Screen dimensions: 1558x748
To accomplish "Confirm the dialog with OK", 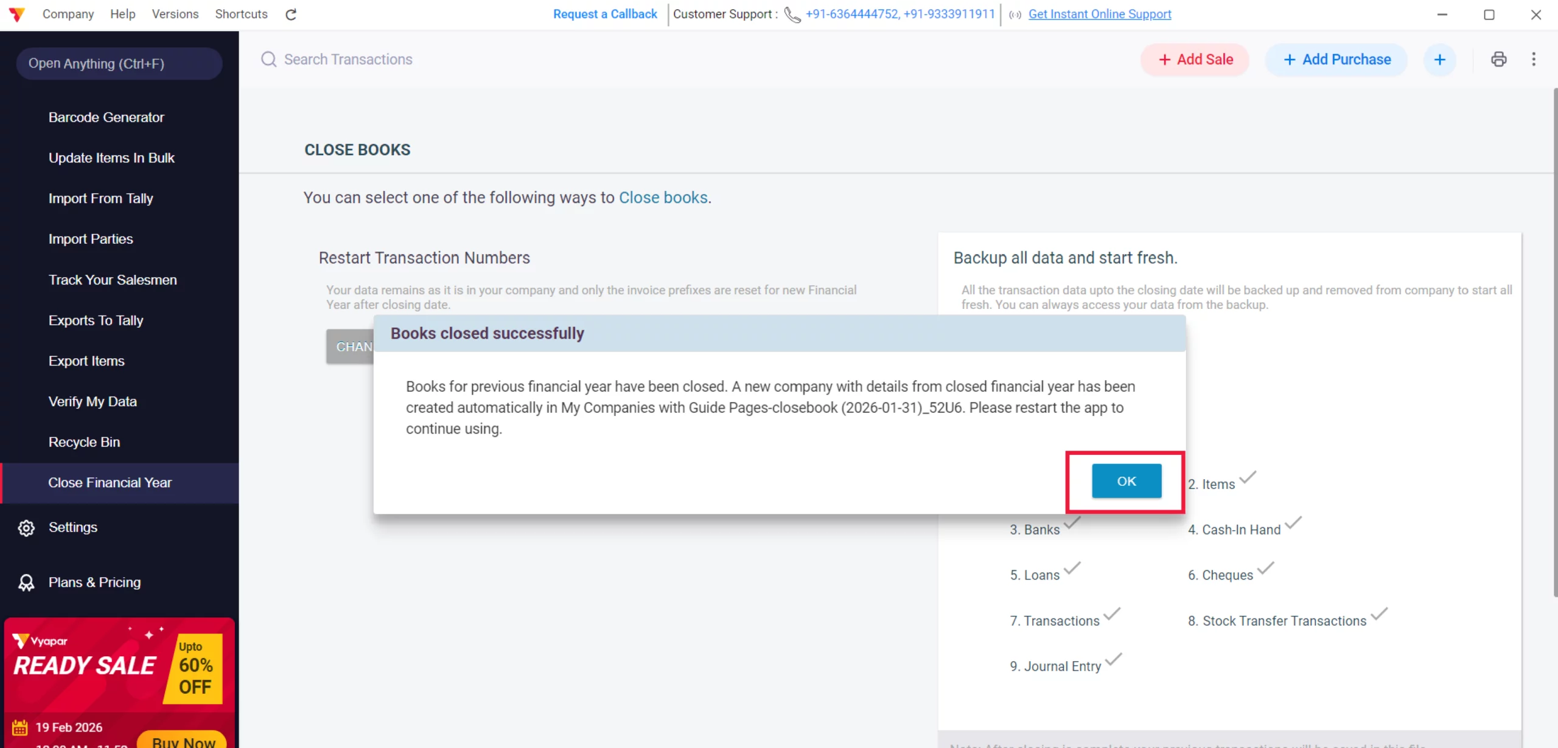I will tap(1127, 481).
